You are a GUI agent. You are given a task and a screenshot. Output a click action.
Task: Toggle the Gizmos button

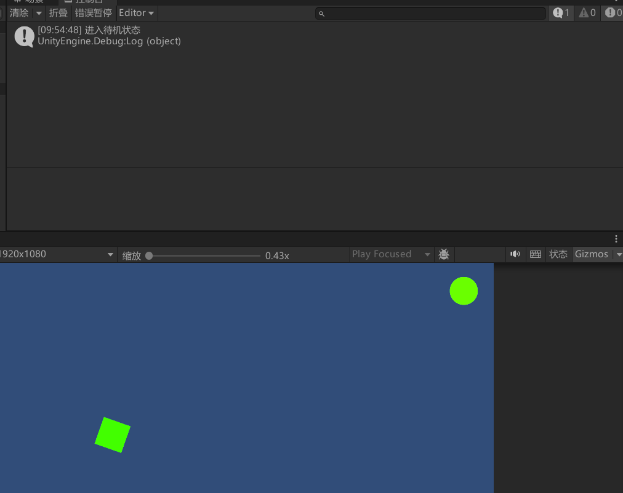(x=592, y=254)
